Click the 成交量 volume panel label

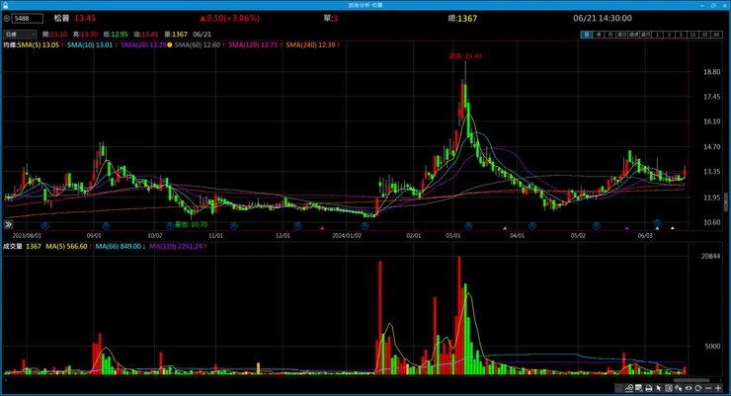(x=13, y=247)
